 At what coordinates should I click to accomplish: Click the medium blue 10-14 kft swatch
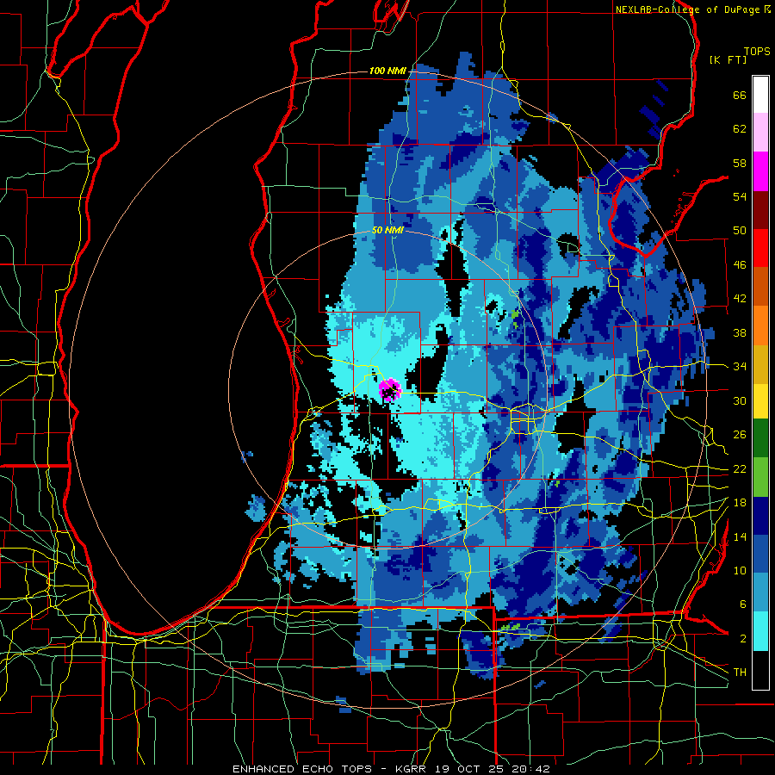(x=760, y=554)
